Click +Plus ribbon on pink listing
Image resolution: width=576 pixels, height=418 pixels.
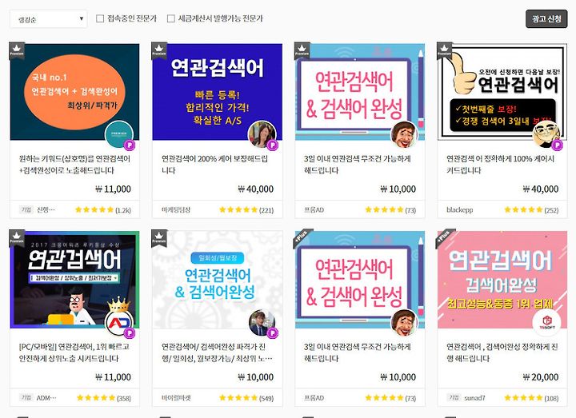446,237
